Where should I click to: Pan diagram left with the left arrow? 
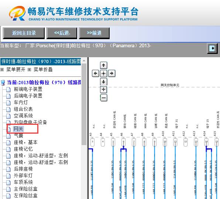(96, 73)
